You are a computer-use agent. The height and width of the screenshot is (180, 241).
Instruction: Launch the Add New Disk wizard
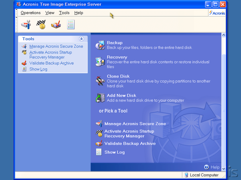click(x=121, y=96)
